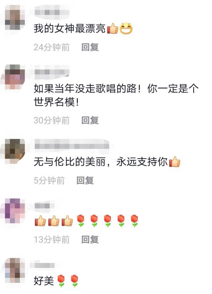This screenshot has width=212, height=294.
Task: Click the first thumbs-up in the emoji-only comment
Action: [40, 221]
